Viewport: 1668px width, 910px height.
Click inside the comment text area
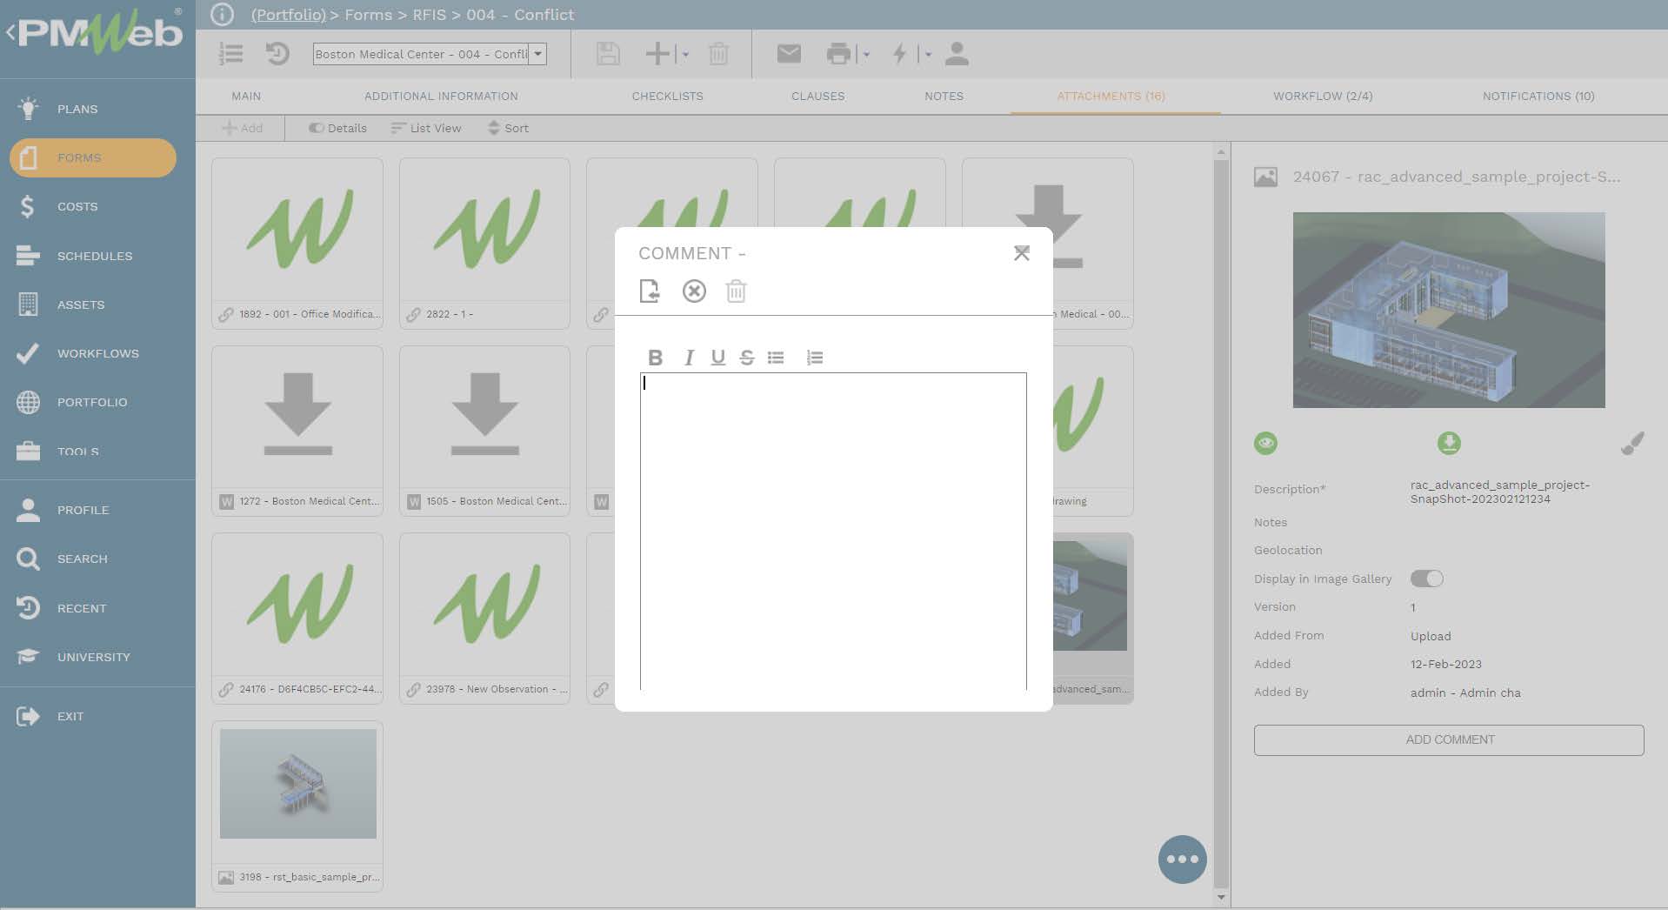click(x=833, y=531)
